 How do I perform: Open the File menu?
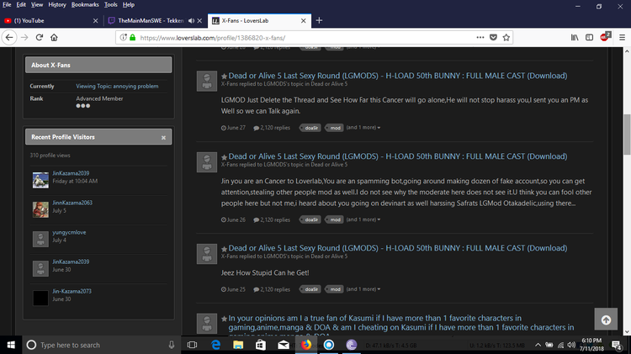click(x=7, y=5)
